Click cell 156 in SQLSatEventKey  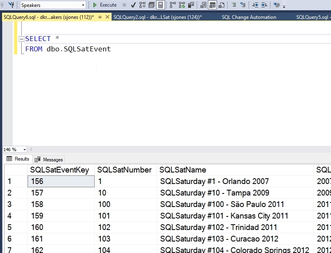(x=61, y=181)
